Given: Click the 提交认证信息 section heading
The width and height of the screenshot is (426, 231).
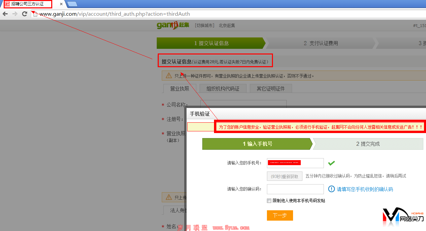Looking at the screenshot, I should (x=177, y=62).
